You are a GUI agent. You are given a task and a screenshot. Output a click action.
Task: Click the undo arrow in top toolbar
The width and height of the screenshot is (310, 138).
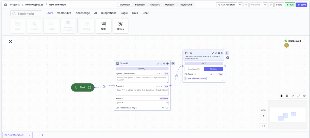pyautogui.click(x=240, y=5)
